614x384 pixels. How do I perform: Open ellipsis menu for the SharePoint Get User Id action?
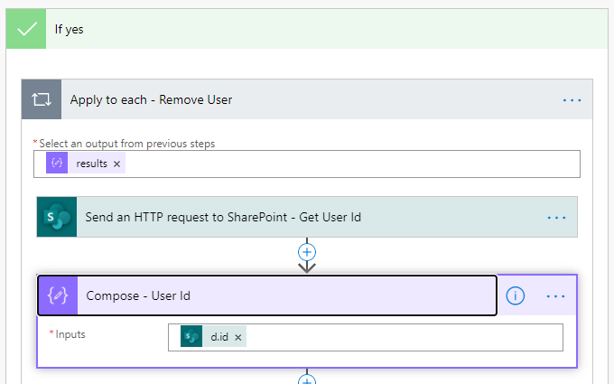click(556, 218)
